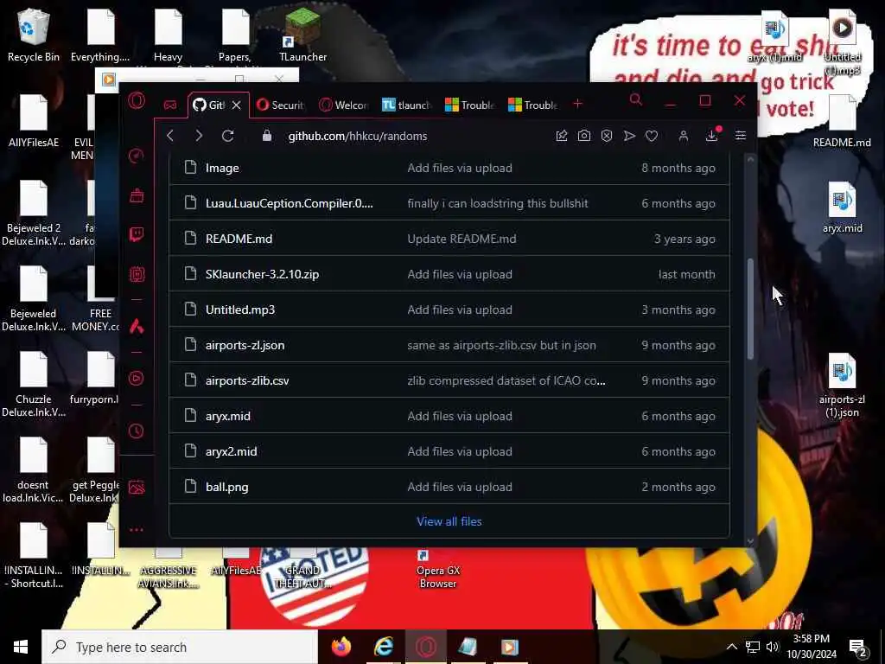The image size is (885, 664).
Task: Open Easy Setup sliders icon
Action: 741,136
